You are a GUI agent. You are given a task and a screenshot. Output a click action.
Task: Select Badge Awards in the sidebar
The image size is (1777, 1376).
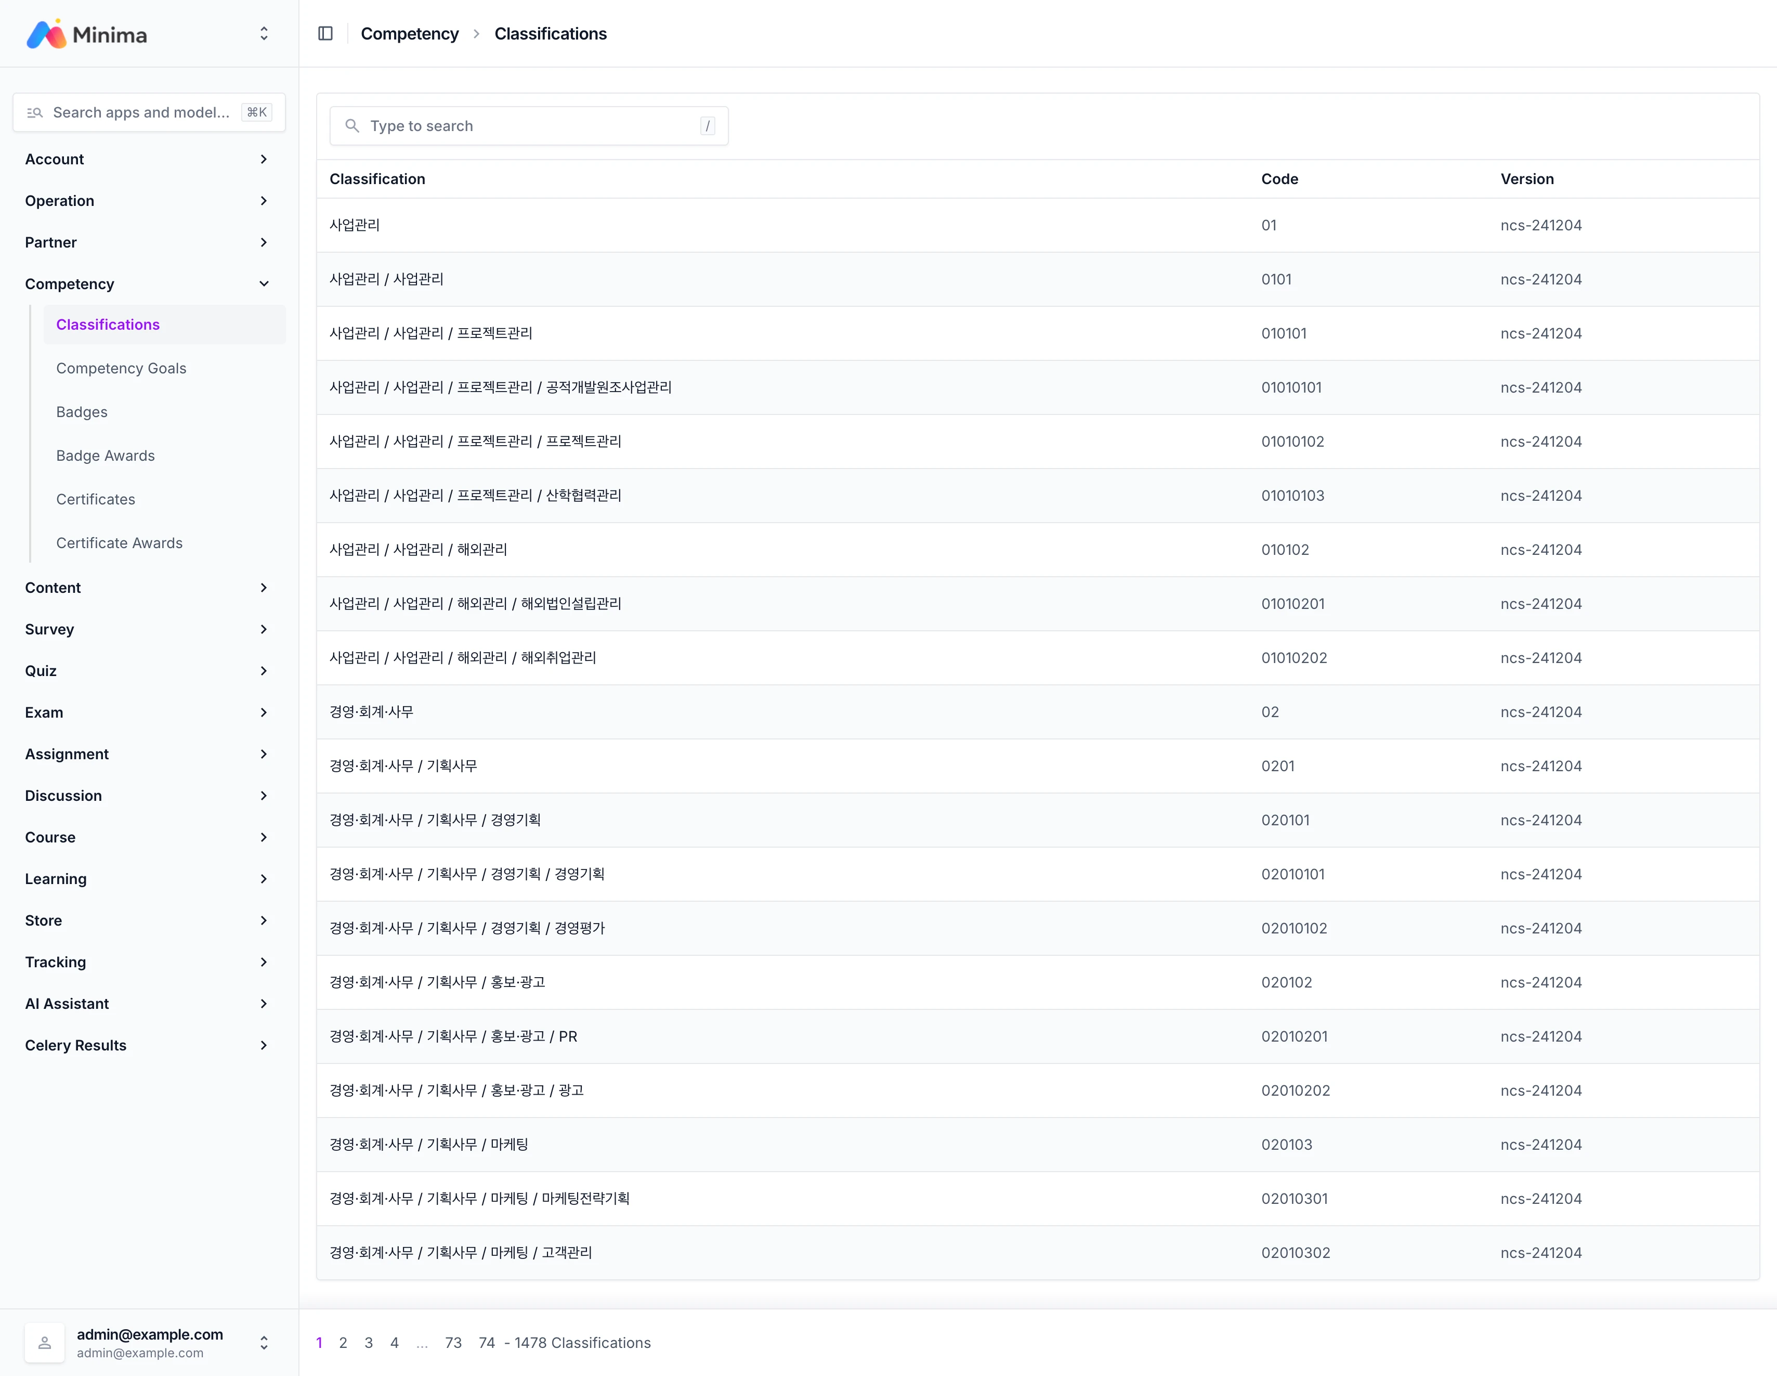(106, 456)
